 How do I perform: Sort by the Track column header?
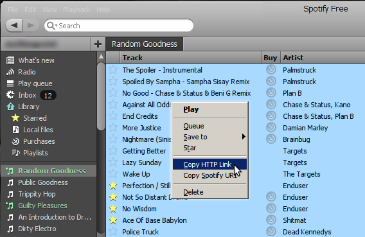click(x=190, y=58)
